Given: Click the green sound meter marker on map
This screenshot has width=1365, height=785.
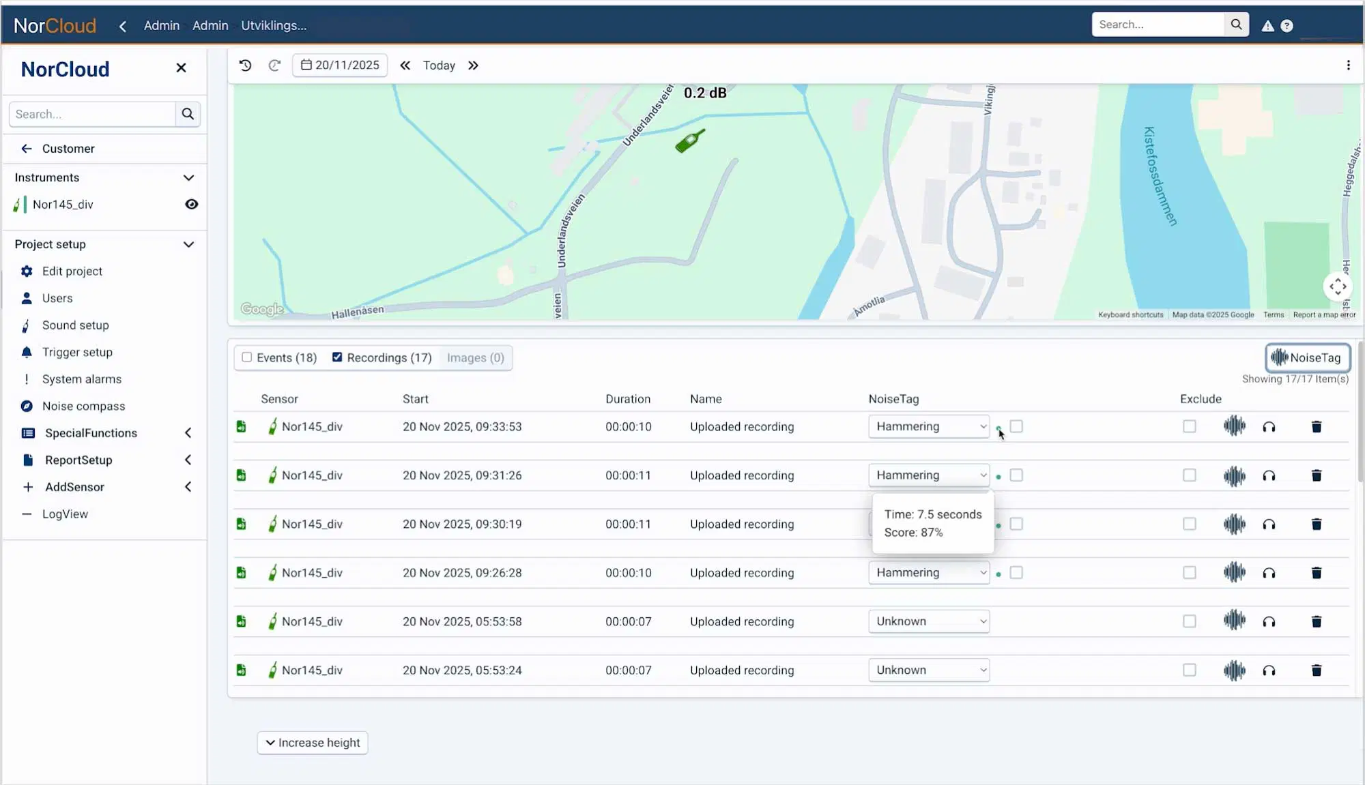Looking at the screenshot, I should pos(689,141).
